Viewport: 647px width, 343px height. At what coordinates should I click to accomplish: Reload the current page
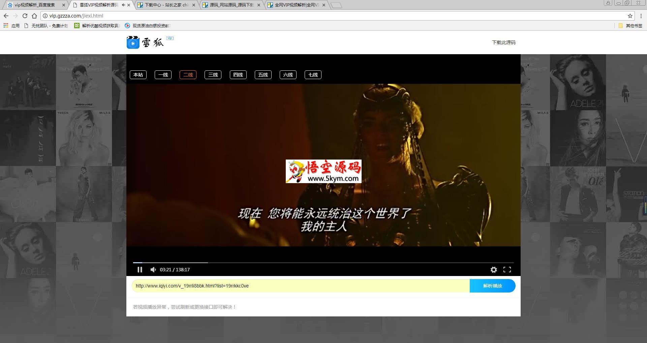coord(25,16)
